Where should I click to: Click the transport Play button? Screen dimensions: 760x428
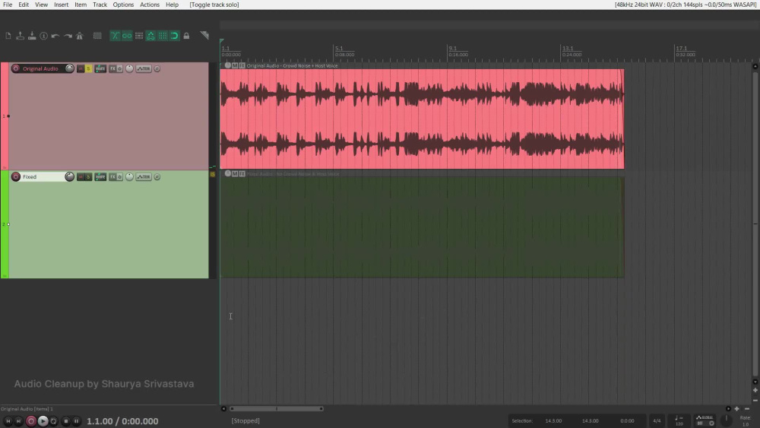43,421
